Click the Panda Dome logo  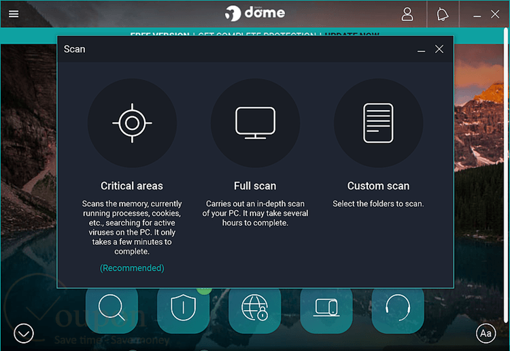point(255,14)
